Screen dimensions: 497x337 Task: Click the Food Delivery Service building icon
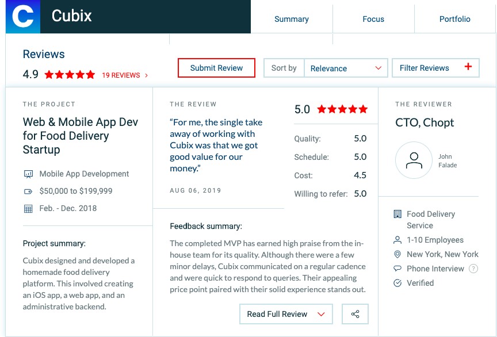397,214
